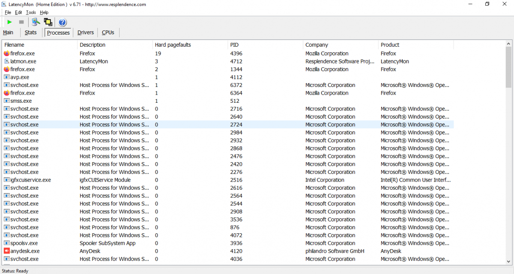
Task: Select the spoolsv.exe filename
Action: point(24,243)
